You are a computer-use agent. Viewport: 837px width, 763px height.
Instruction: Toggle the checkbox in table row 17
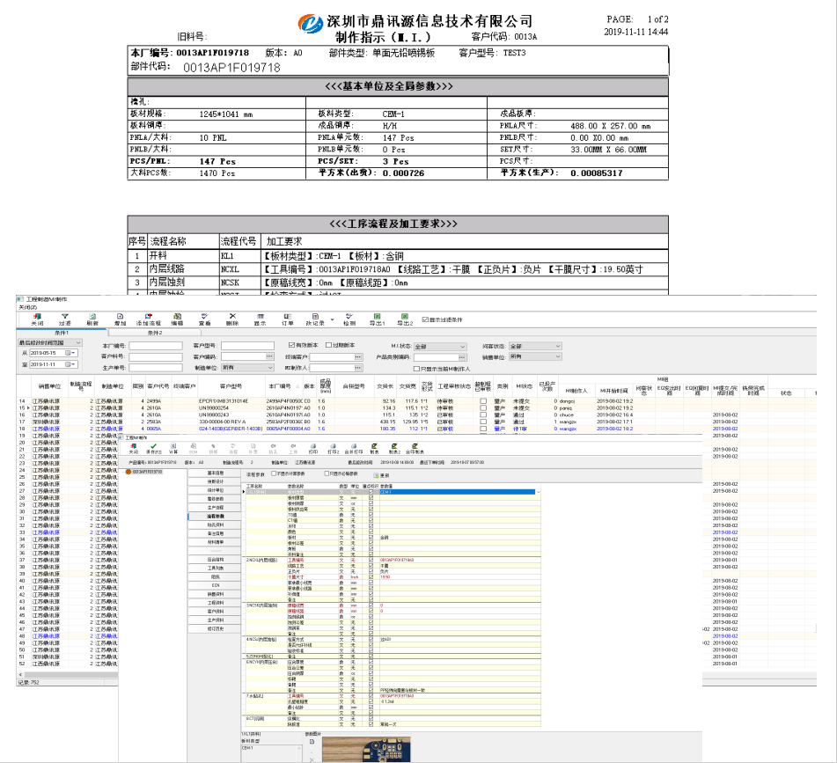tap(483, 422)
